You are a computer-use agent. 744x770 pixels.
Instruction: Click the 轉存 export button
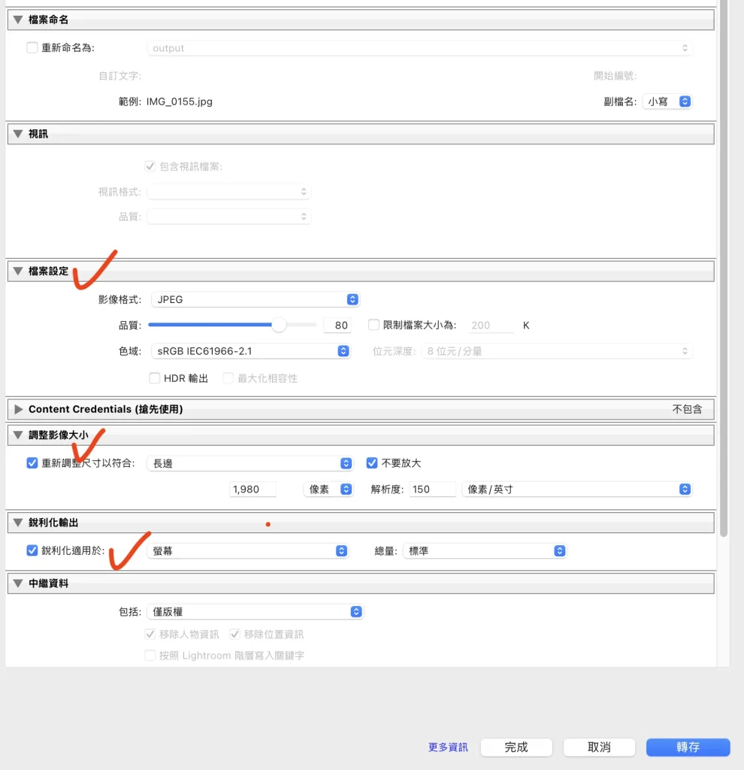pyautogui.click(x=688, y=747)
